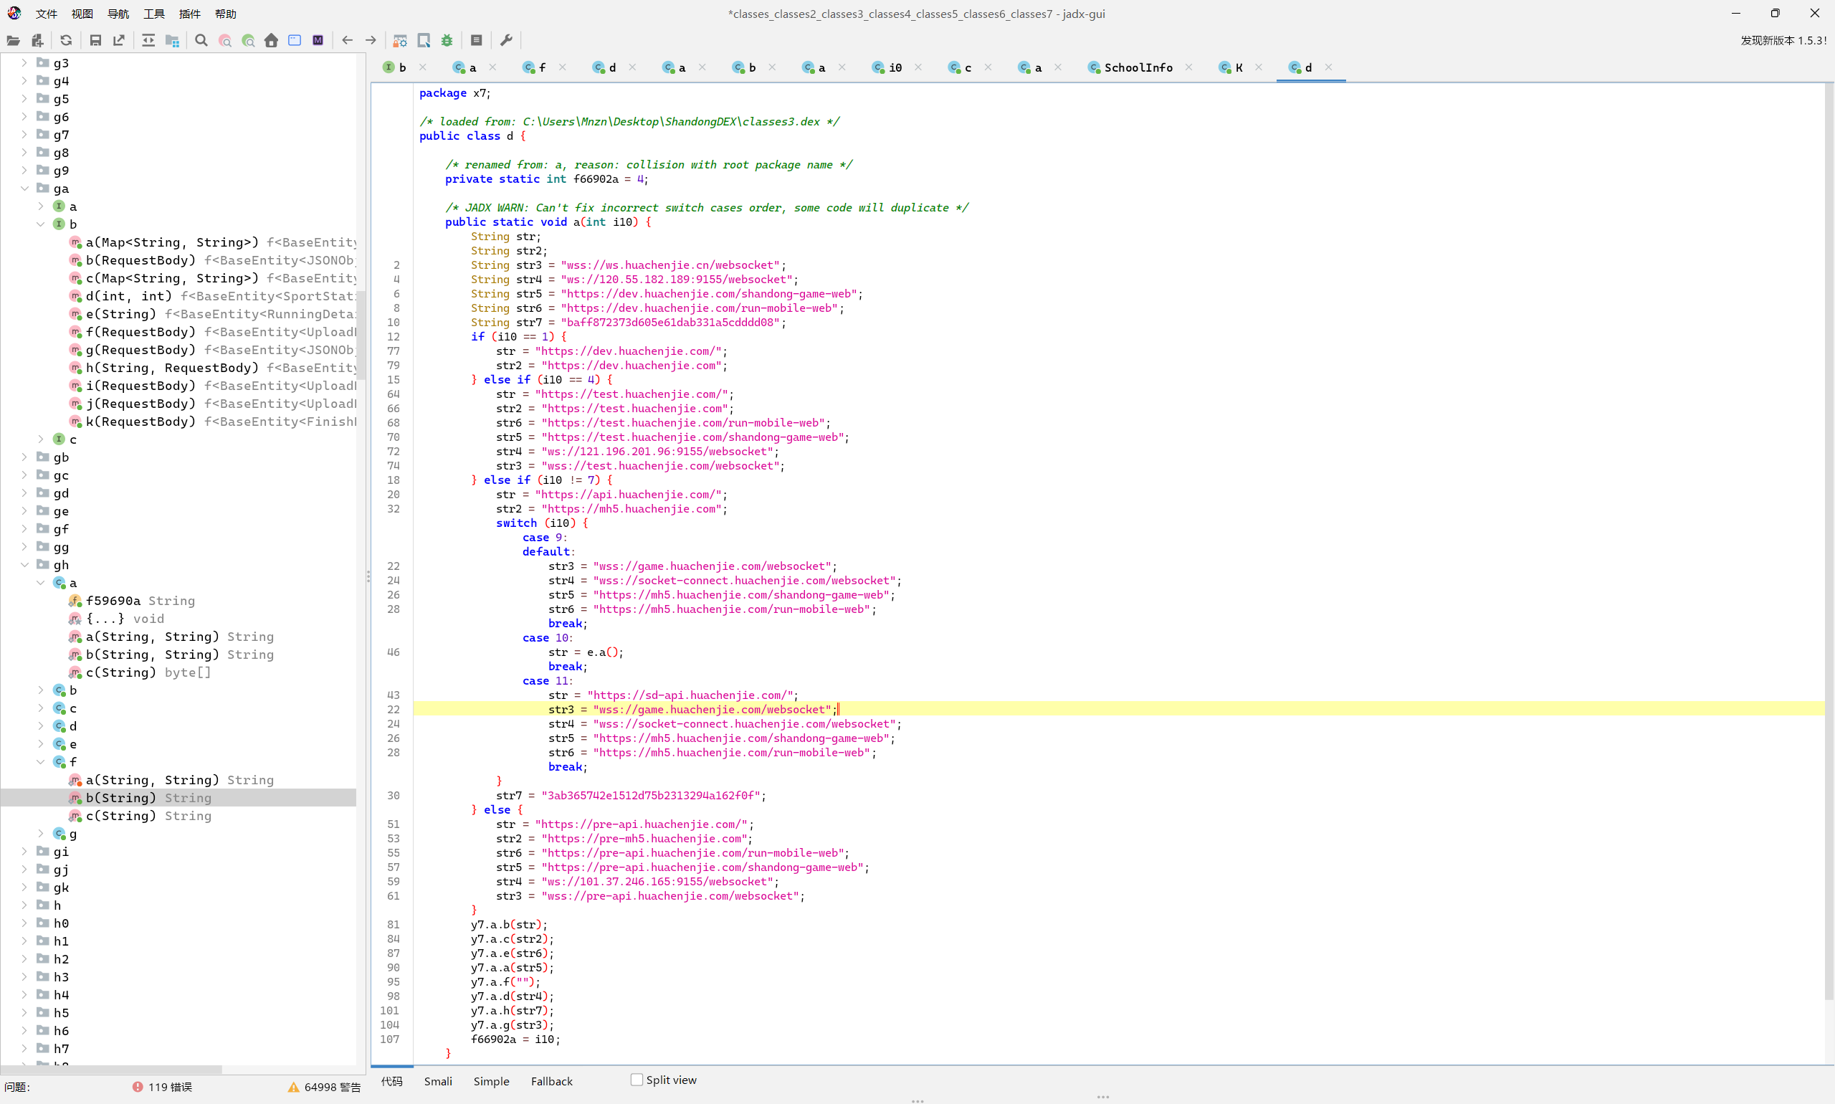Click the green debugger bug icon
Screen dimensions: 1835x1104
coord(447,40)
